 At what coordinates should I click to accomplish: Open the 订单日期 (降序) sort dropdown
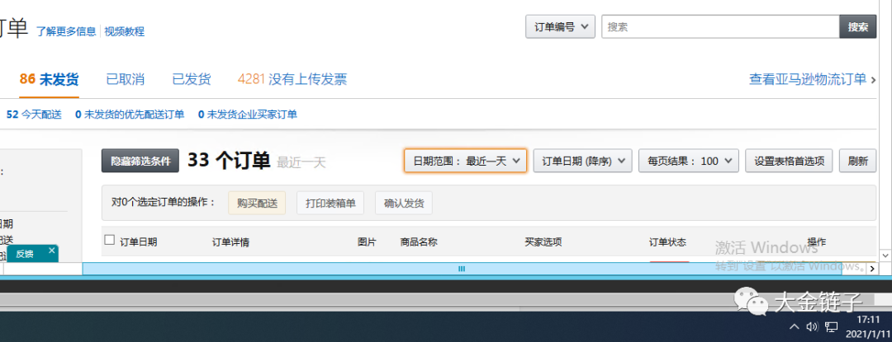tap(582, 161)
